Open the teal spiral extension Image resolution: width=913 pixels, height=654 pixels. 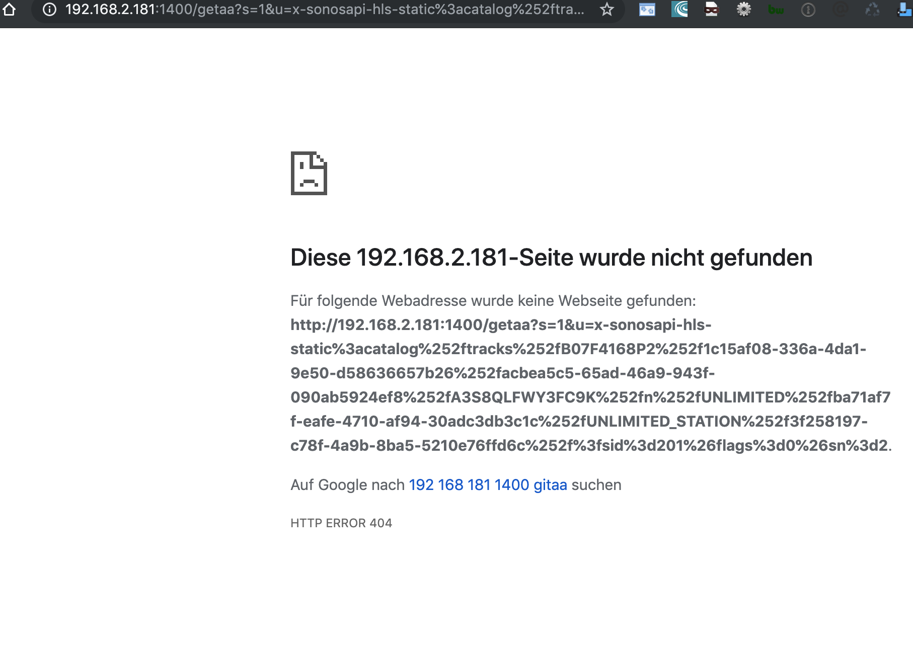[679, 9]
